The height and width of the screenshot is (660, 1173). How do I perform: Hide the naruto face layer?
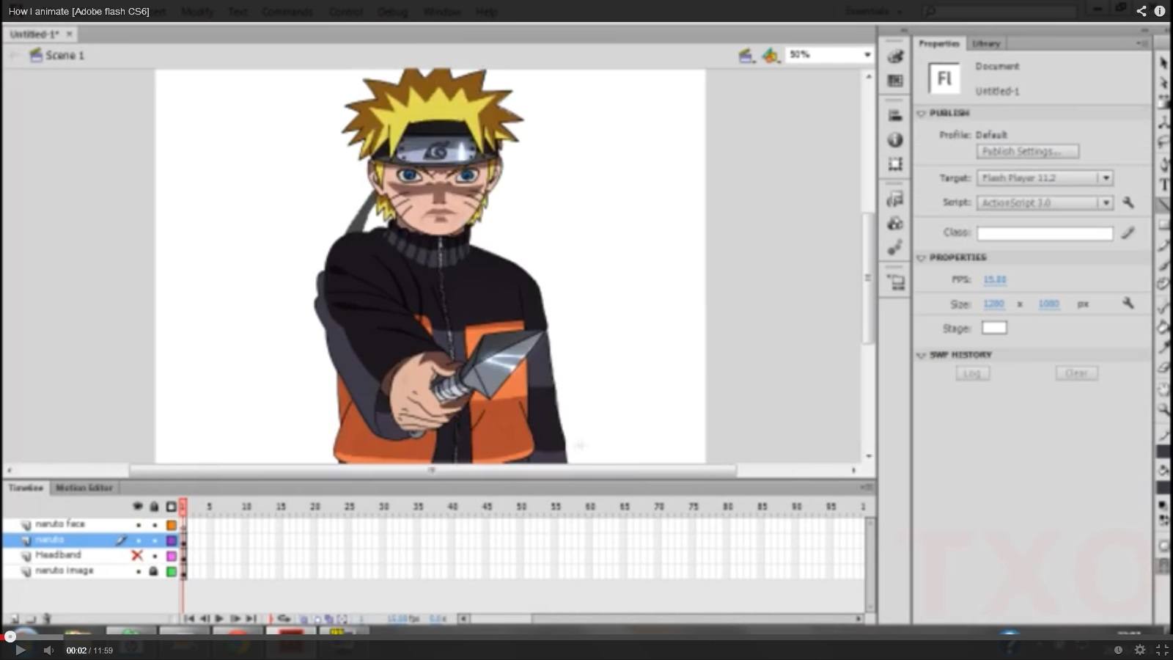[x=138, y=525]
